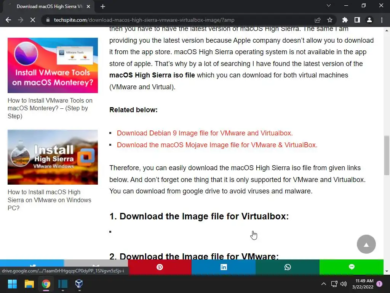This screenshot has height=293, width=390.
Task: Switch to Chrome in the taskbar
Action: (x=46, y=283)
